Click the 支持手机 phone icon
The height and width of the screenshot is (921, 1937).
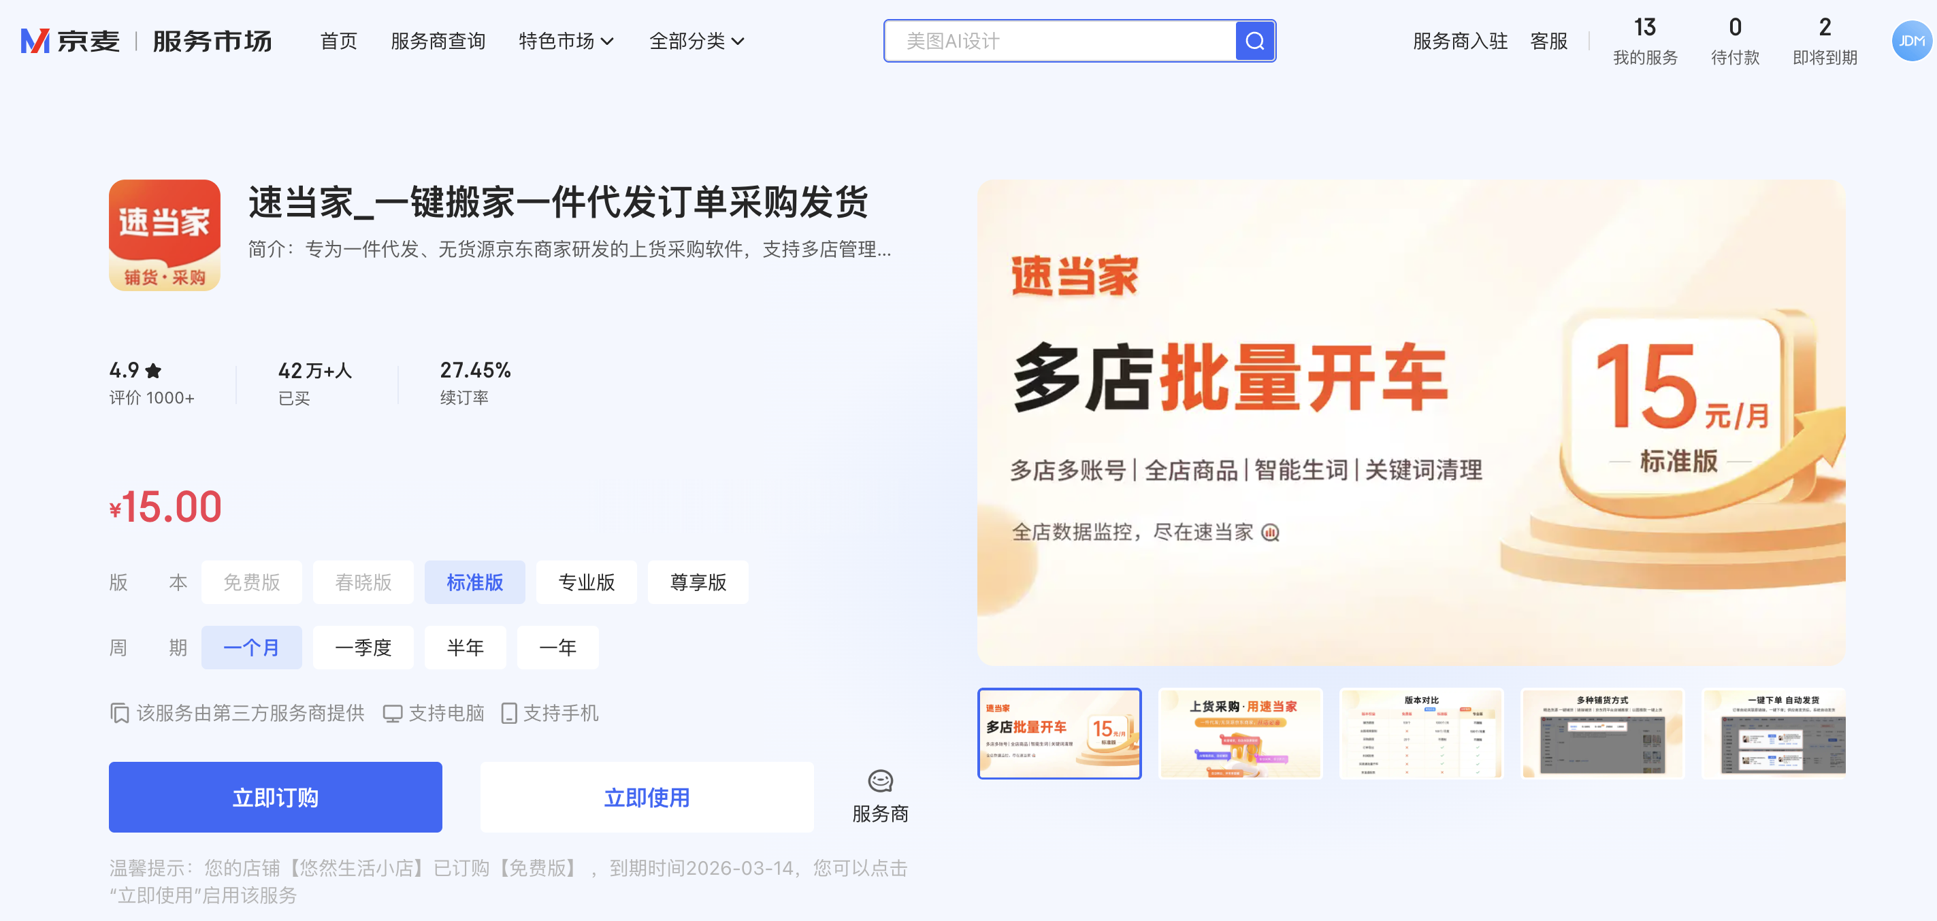tap(509, 714)
